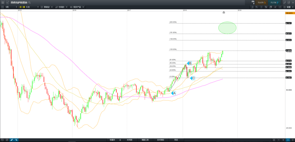
Task: Click the circle-slash clear icon at bottom left
Action: coord(7,140)
